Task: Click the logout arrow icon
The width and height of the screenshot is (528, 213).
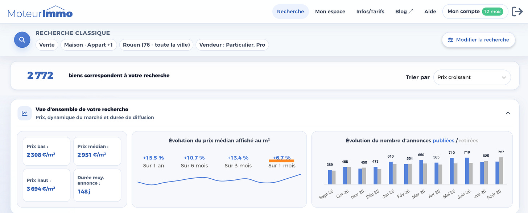Action: click(517, 12)
